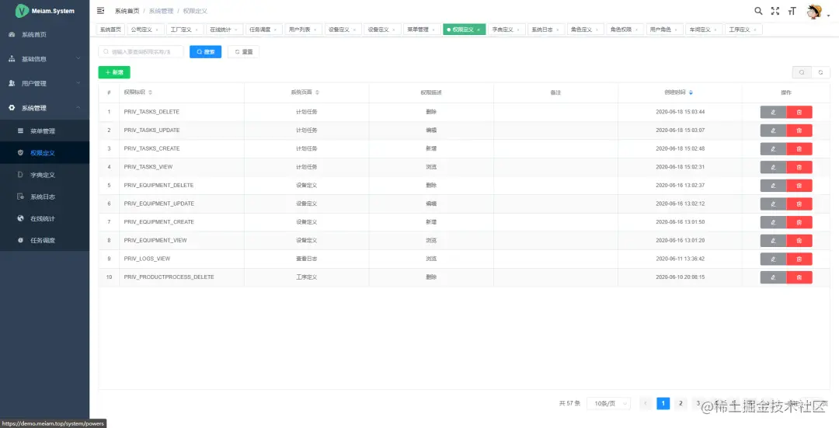The height and width of the screenshot is (428, 839).
Task: Edit the PRIV_EQUIPMENT_VIEW row
Action: (x=773, y=241)
